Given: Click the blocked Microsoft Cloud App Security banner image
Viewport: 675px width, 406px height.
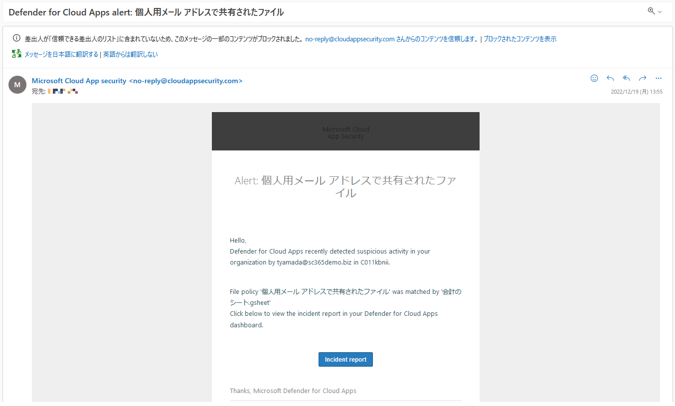Looking at the screenshot, I should [345, 132].
